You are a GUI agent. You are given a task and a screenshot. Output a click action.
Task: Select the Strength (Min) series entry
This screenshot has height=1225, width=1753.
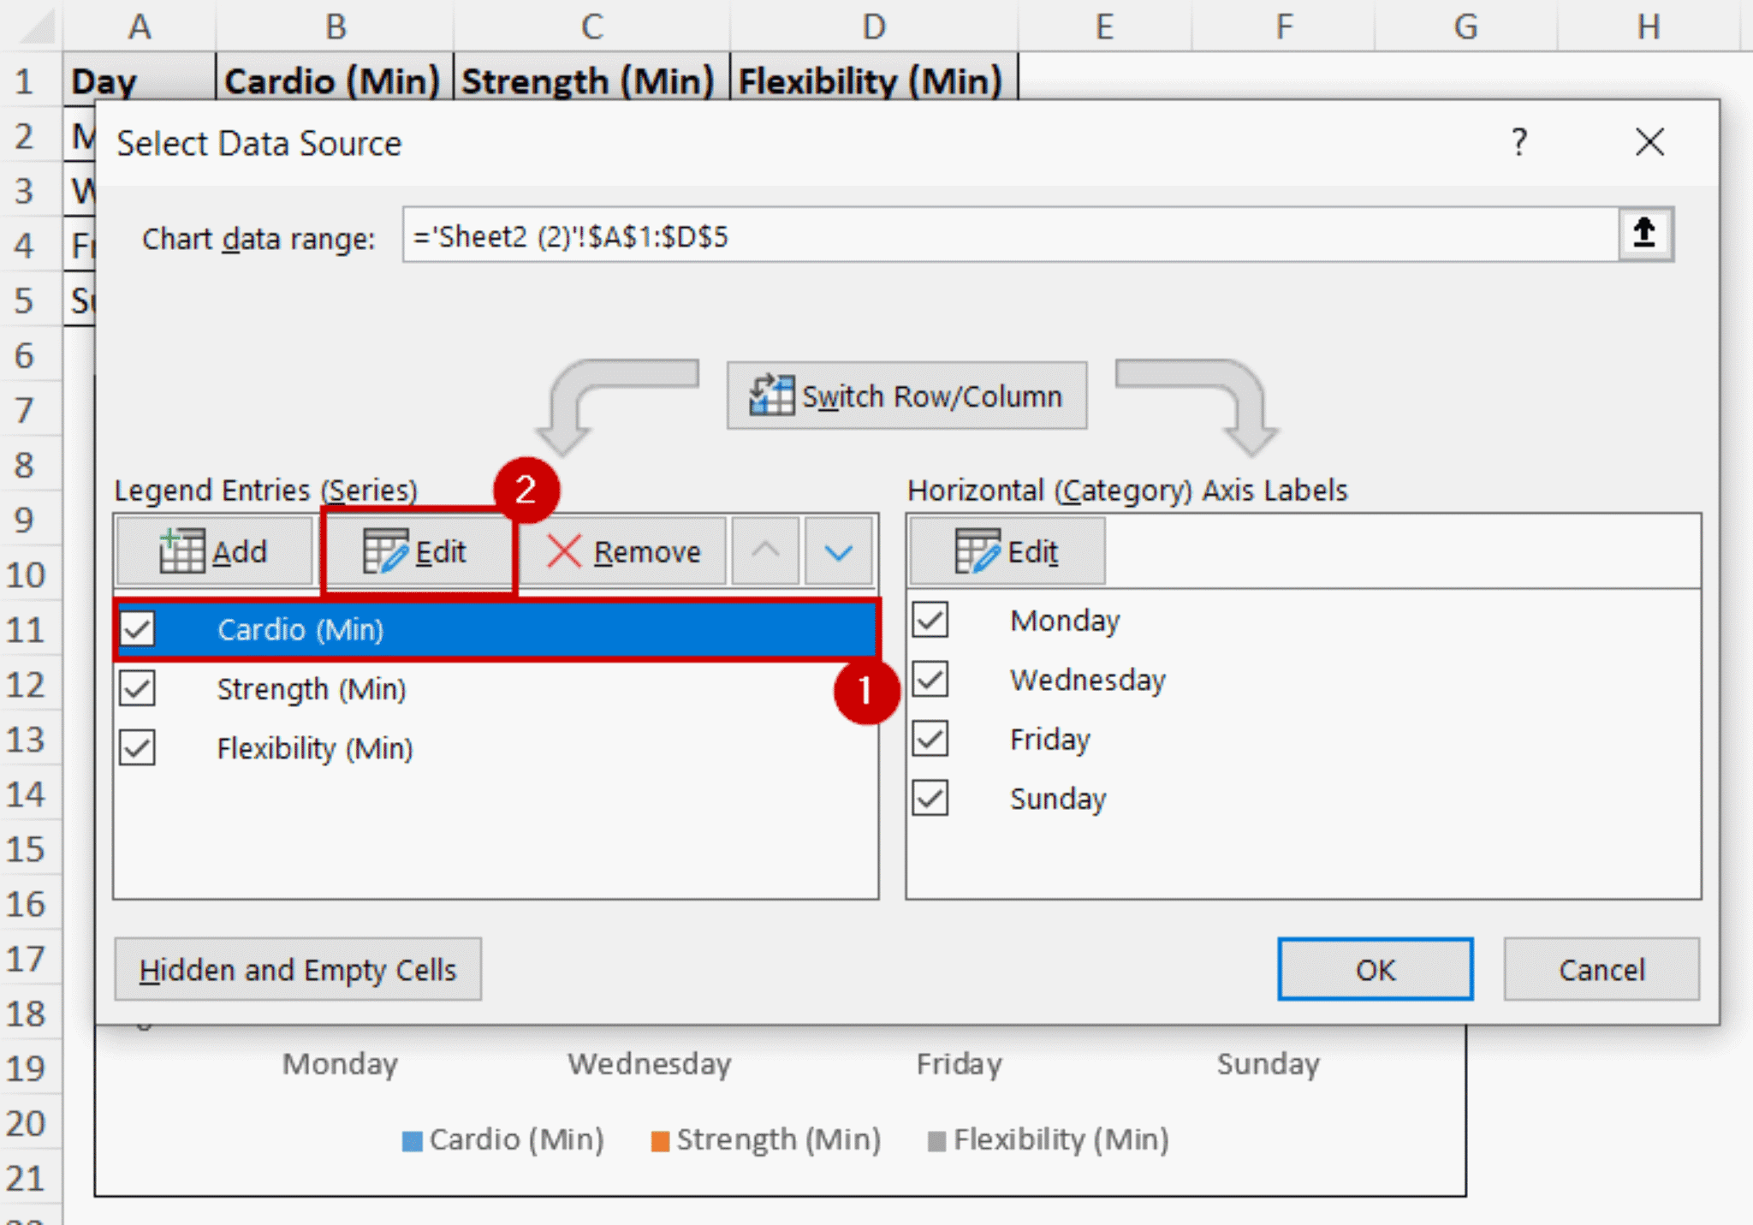tap(312, 688)
